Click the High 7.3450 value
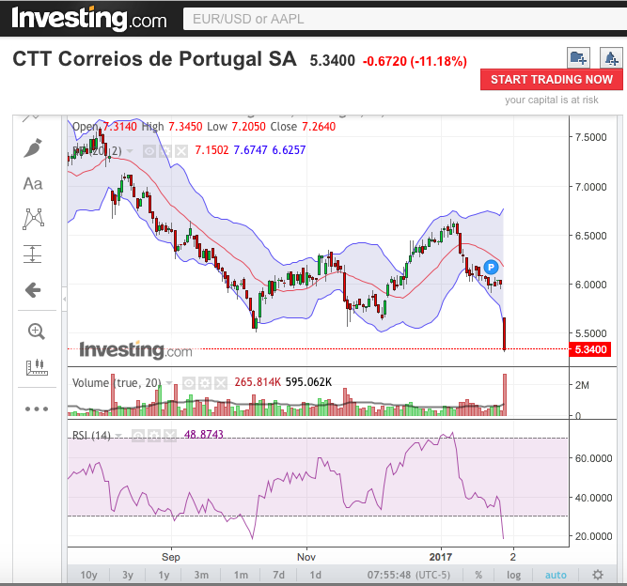The height and width of the screenshot is (586, 627). click(x=185, y=127)
